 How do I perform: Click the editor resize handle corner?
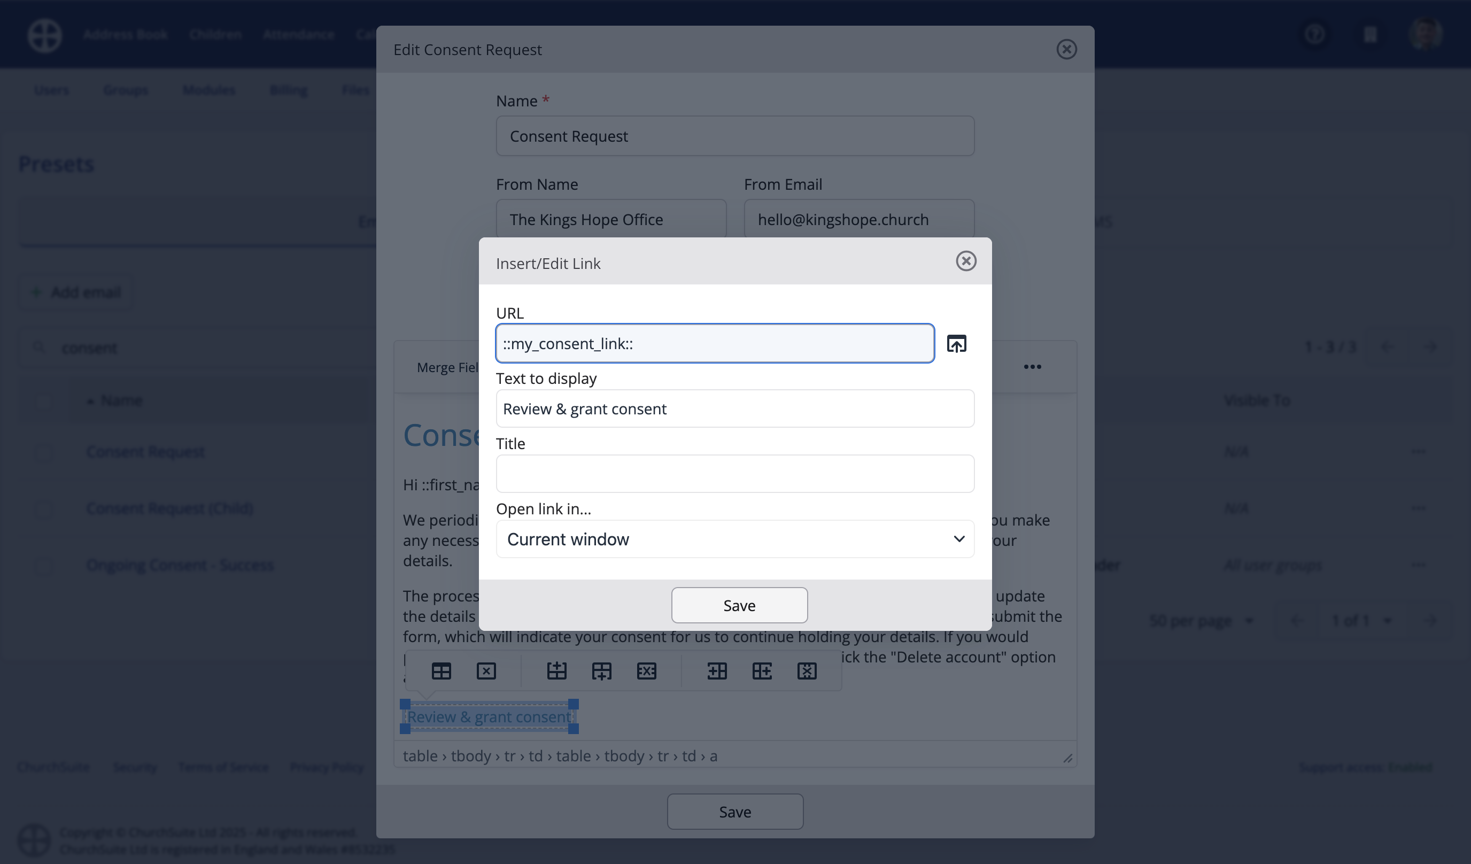click(x=1067, y=757)
